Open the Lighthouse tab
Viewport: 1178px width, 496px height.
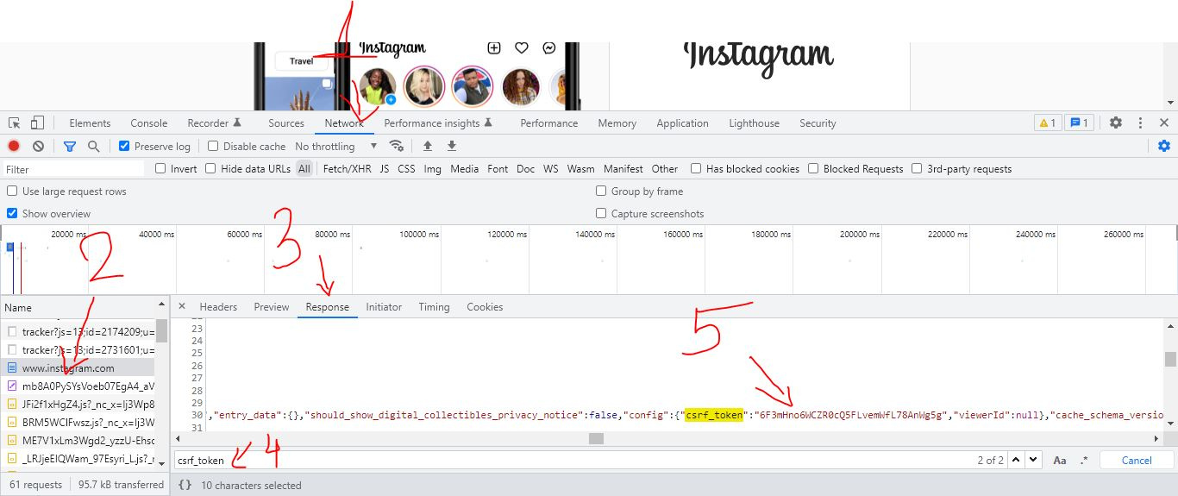[754, 123]
